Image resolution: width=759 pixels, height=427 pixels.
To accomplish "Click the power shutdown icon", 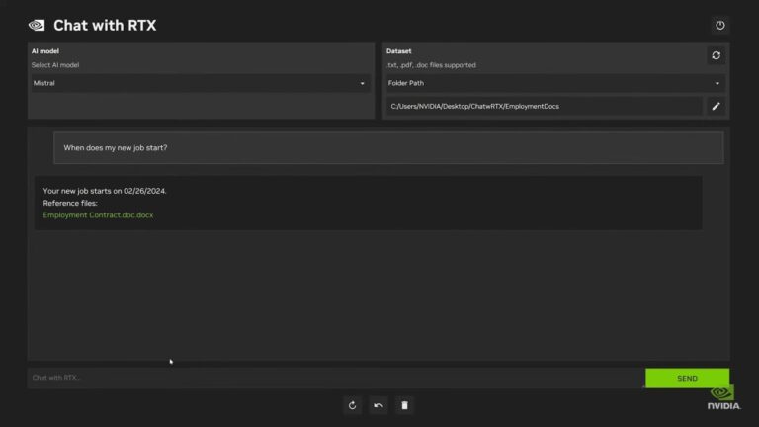I will tap(719, 25).
